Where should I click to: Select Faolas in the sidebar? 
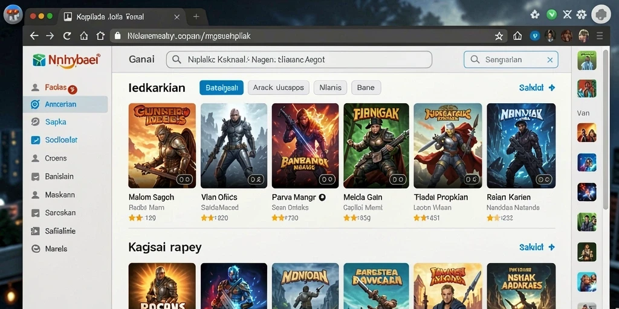(x=55, y=88)
